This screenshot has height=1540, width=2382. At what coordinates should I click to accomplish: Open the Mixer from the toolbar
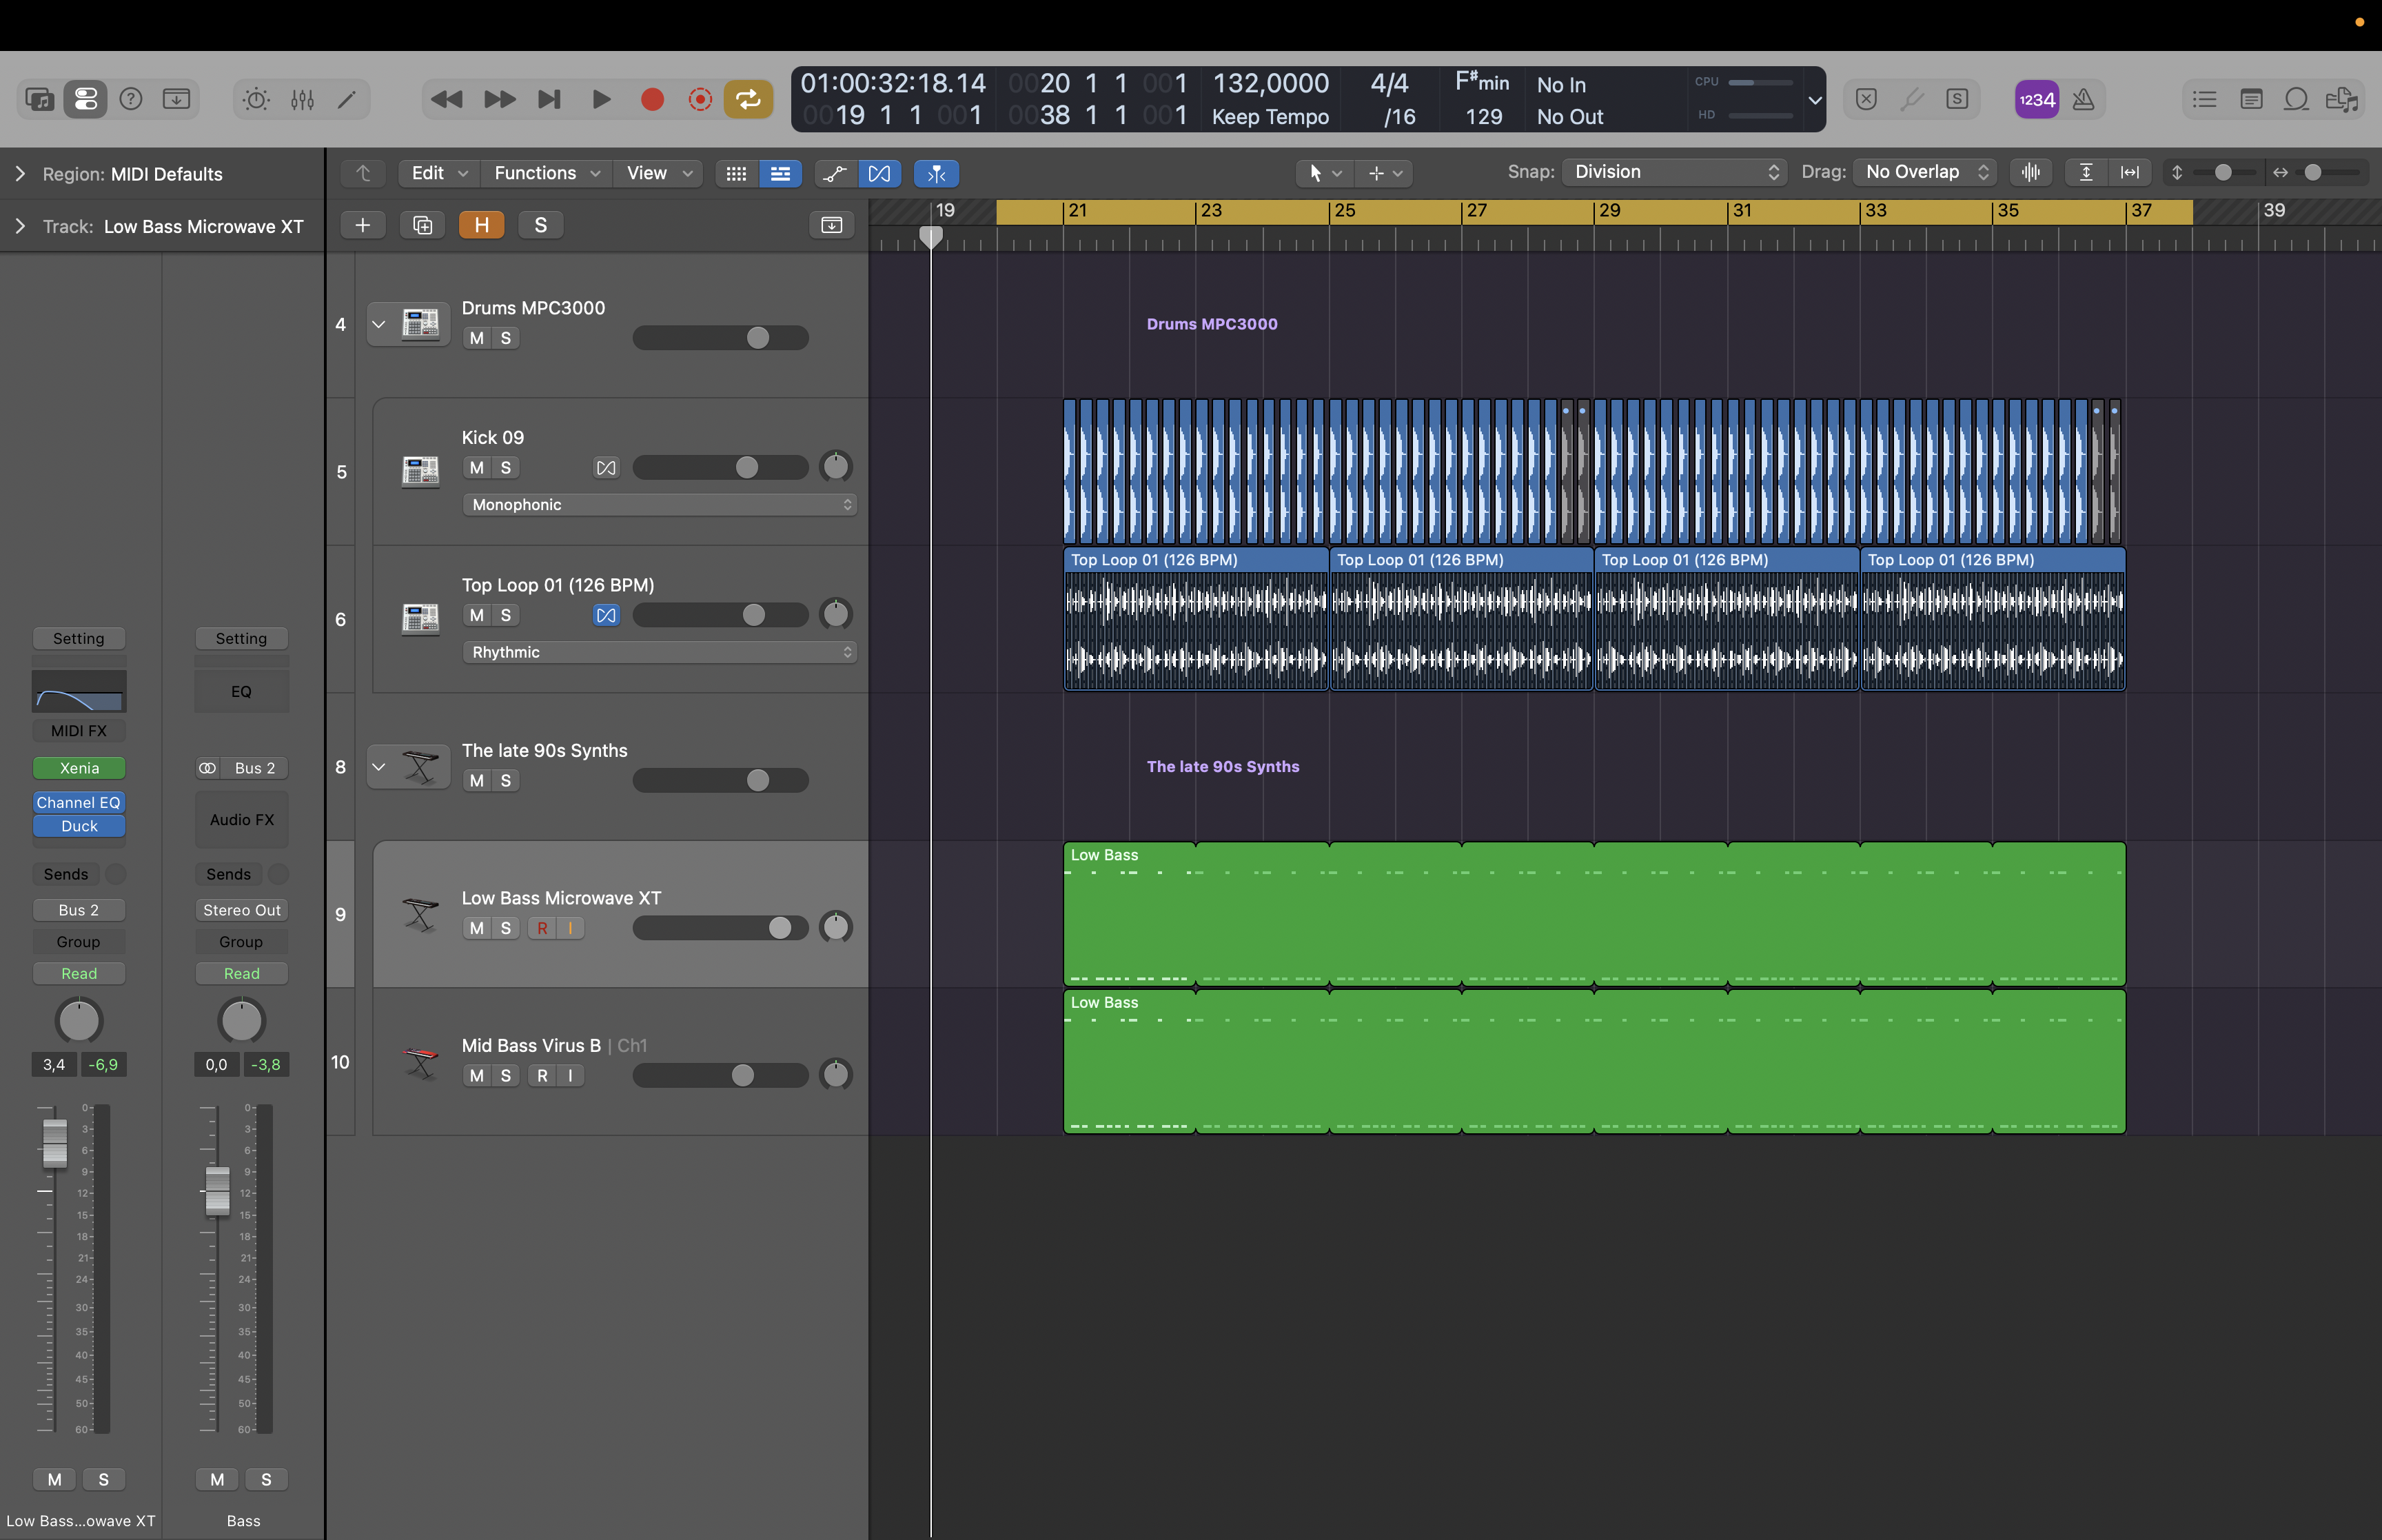coord(302,99)
